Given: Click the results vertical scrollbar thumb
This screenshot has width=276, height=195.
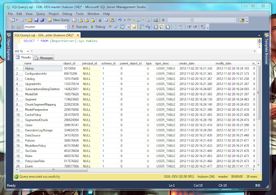Looking at the screenshot, I should click(258, 93).
